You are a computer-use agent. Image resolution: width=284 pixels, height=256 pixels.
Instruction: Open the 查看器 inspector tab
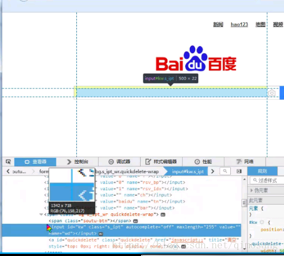click(35, 161)
